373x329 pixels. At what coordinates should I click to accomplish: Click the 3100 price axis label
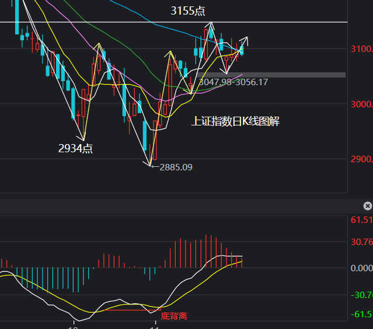click(362, 49)
